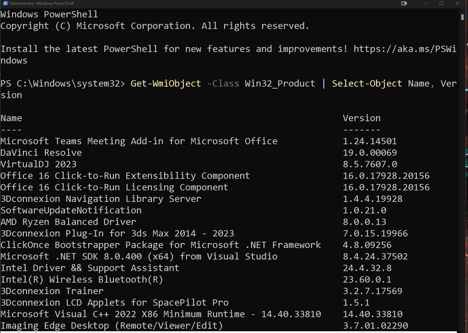Click the title bar icon left of minimize

pyautogui.click(x=404, y=3)
